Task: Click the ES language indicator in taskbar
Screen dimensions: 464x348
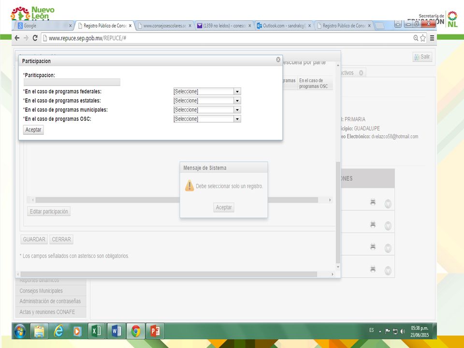Action: click(372, 330)
